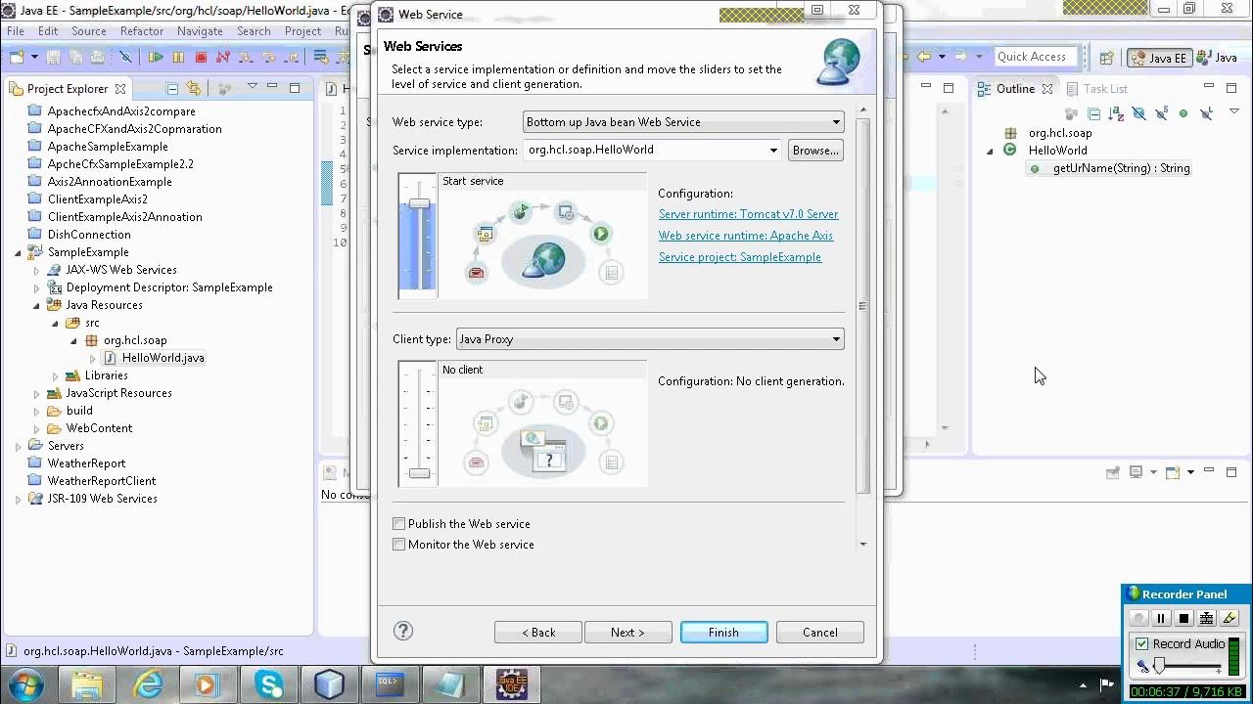Collapse HelloWorld class in Outline
The image size is (1253, 704).
990,151
